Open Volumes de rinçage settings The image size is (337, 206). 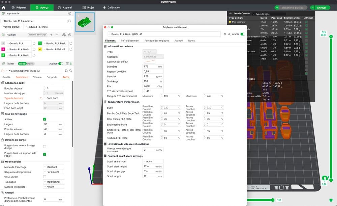click(37, 35)
